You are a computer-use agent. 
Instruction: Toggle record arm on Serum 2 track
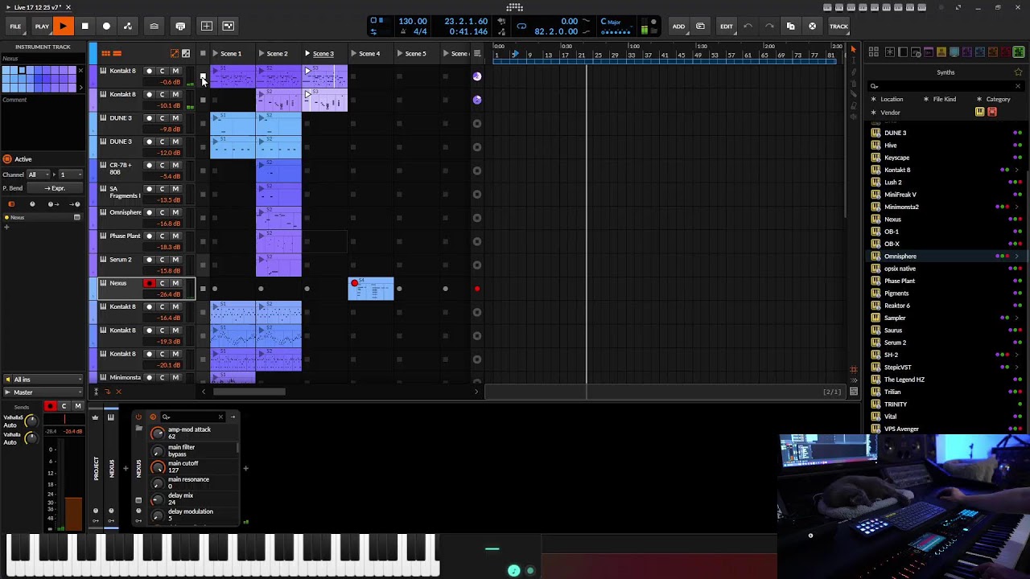(149, 260)
